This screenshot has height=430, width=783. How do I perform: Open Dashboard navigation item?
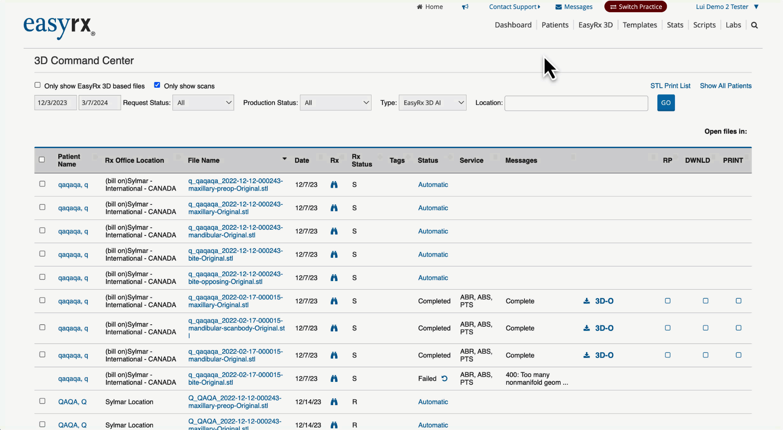tap(513, 25)
